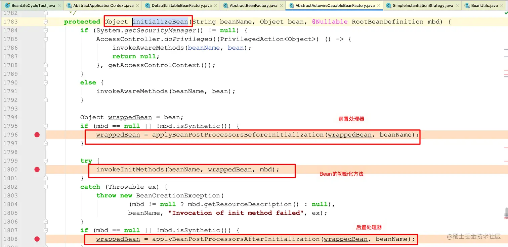Viewport: 508px width, 247px height.
Task: Collapse the else block at line 1790
Action: (46, 82)
